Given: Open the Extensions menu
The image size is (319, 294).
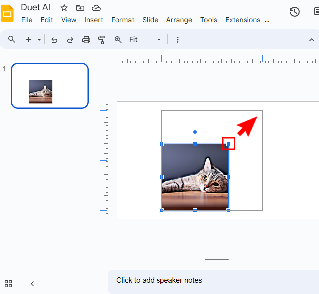Looking at the screenshot, I should 243,20.
